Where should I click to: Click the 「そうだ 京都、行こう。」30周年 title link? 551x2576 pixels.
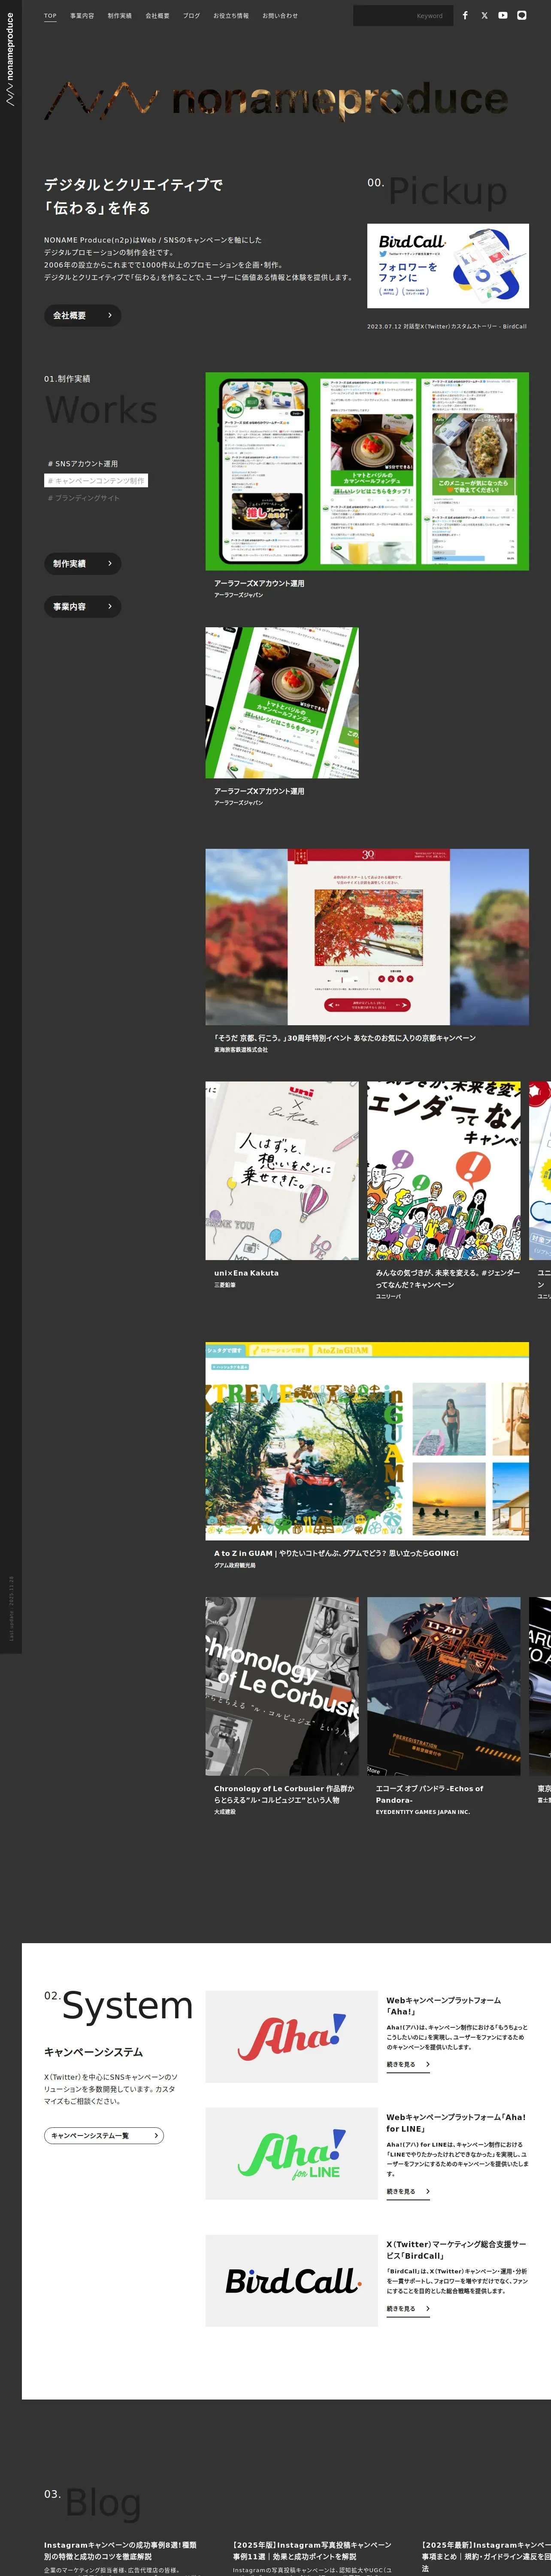click(345, 1038)
